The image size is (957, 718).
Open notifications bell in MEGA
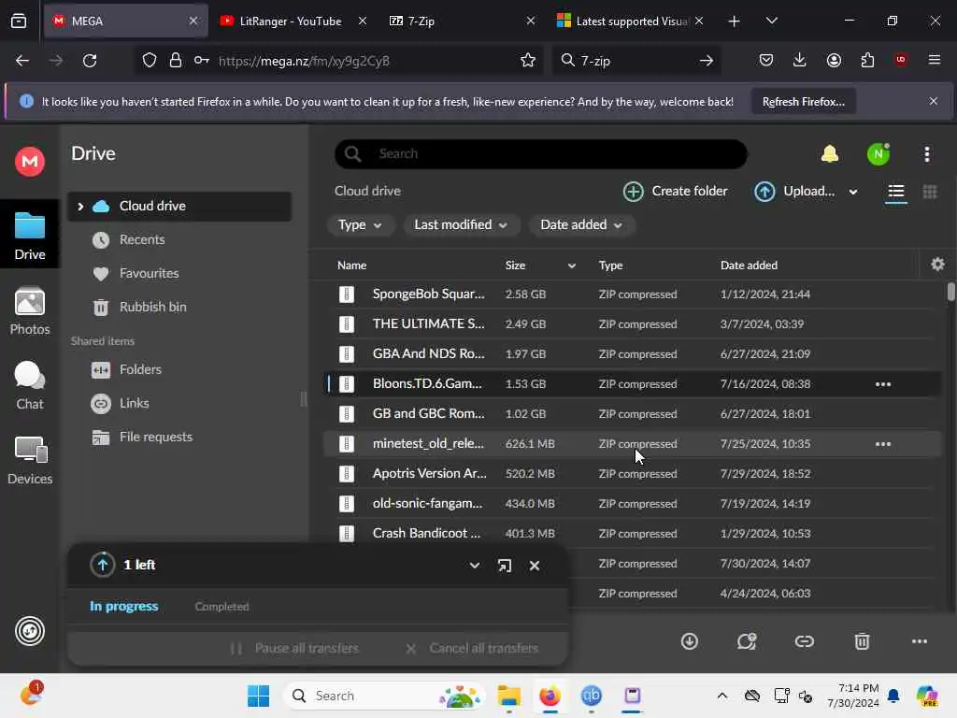point(830,154)
